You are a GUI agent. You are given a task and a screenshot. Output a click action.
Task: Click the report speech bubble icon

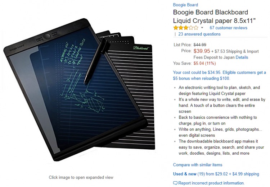coord(175,183)
